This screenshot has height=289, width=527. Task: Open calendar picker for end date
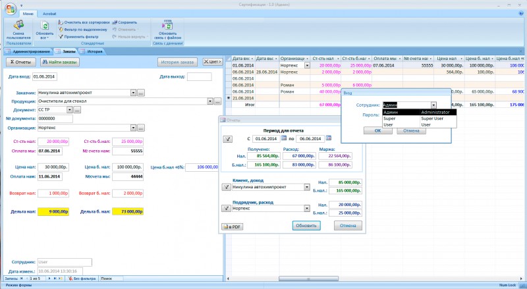(328, 138)
